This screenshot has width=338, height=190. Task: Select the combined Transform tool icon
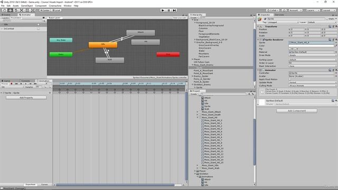33,11
